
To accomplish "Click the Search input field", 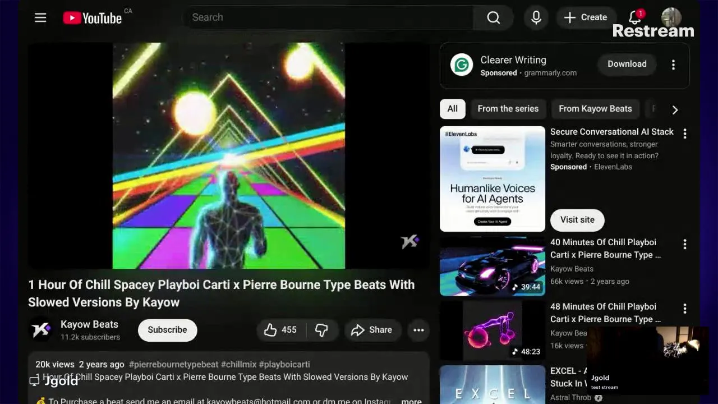I will 328,17.
